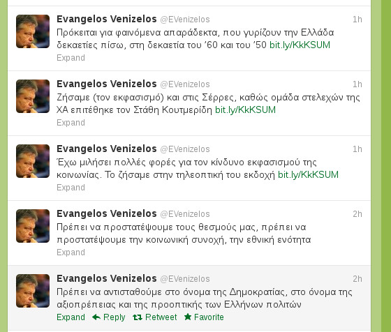Open avatar of the Δημοκρατίας tweet
The height and width of the screenshot is (332, 391).
(33, 291)
